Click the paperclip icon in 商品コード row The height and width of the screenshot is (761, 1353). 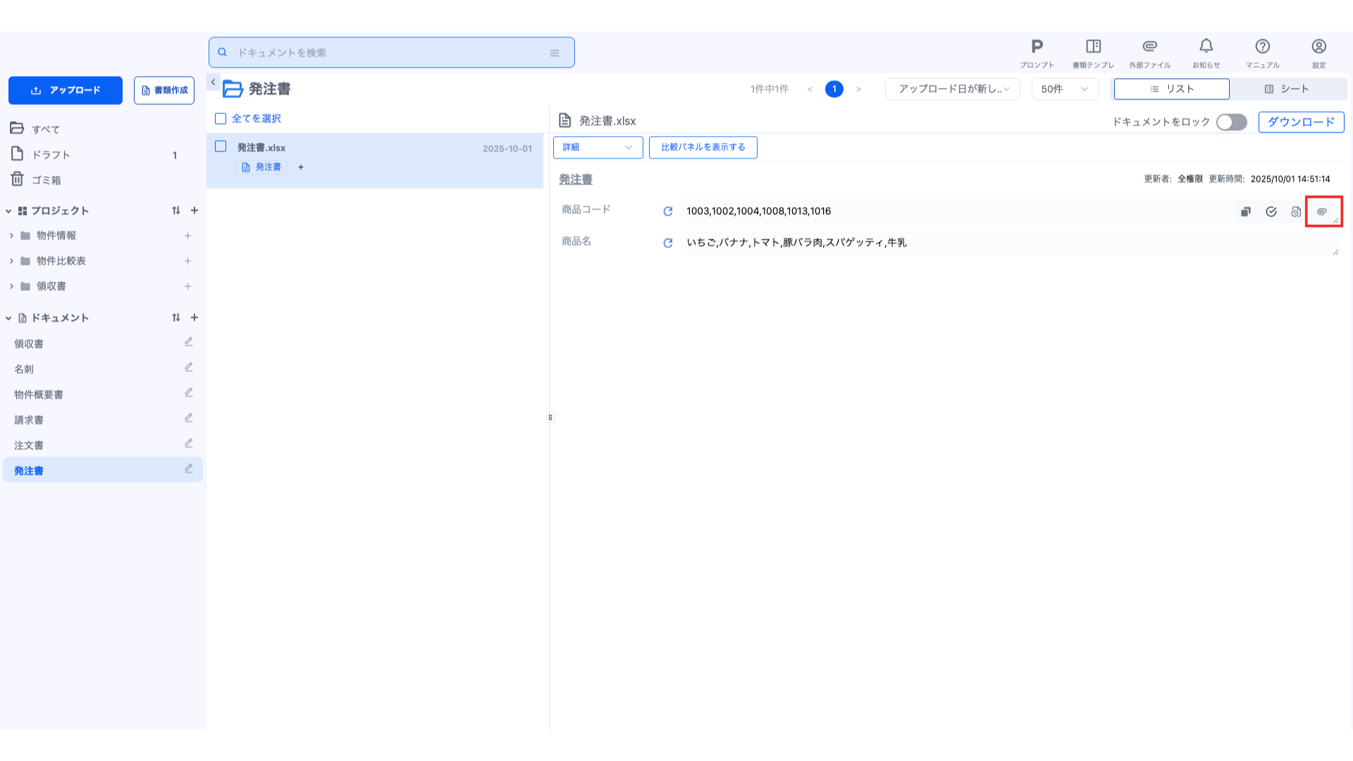[1321, 211]
